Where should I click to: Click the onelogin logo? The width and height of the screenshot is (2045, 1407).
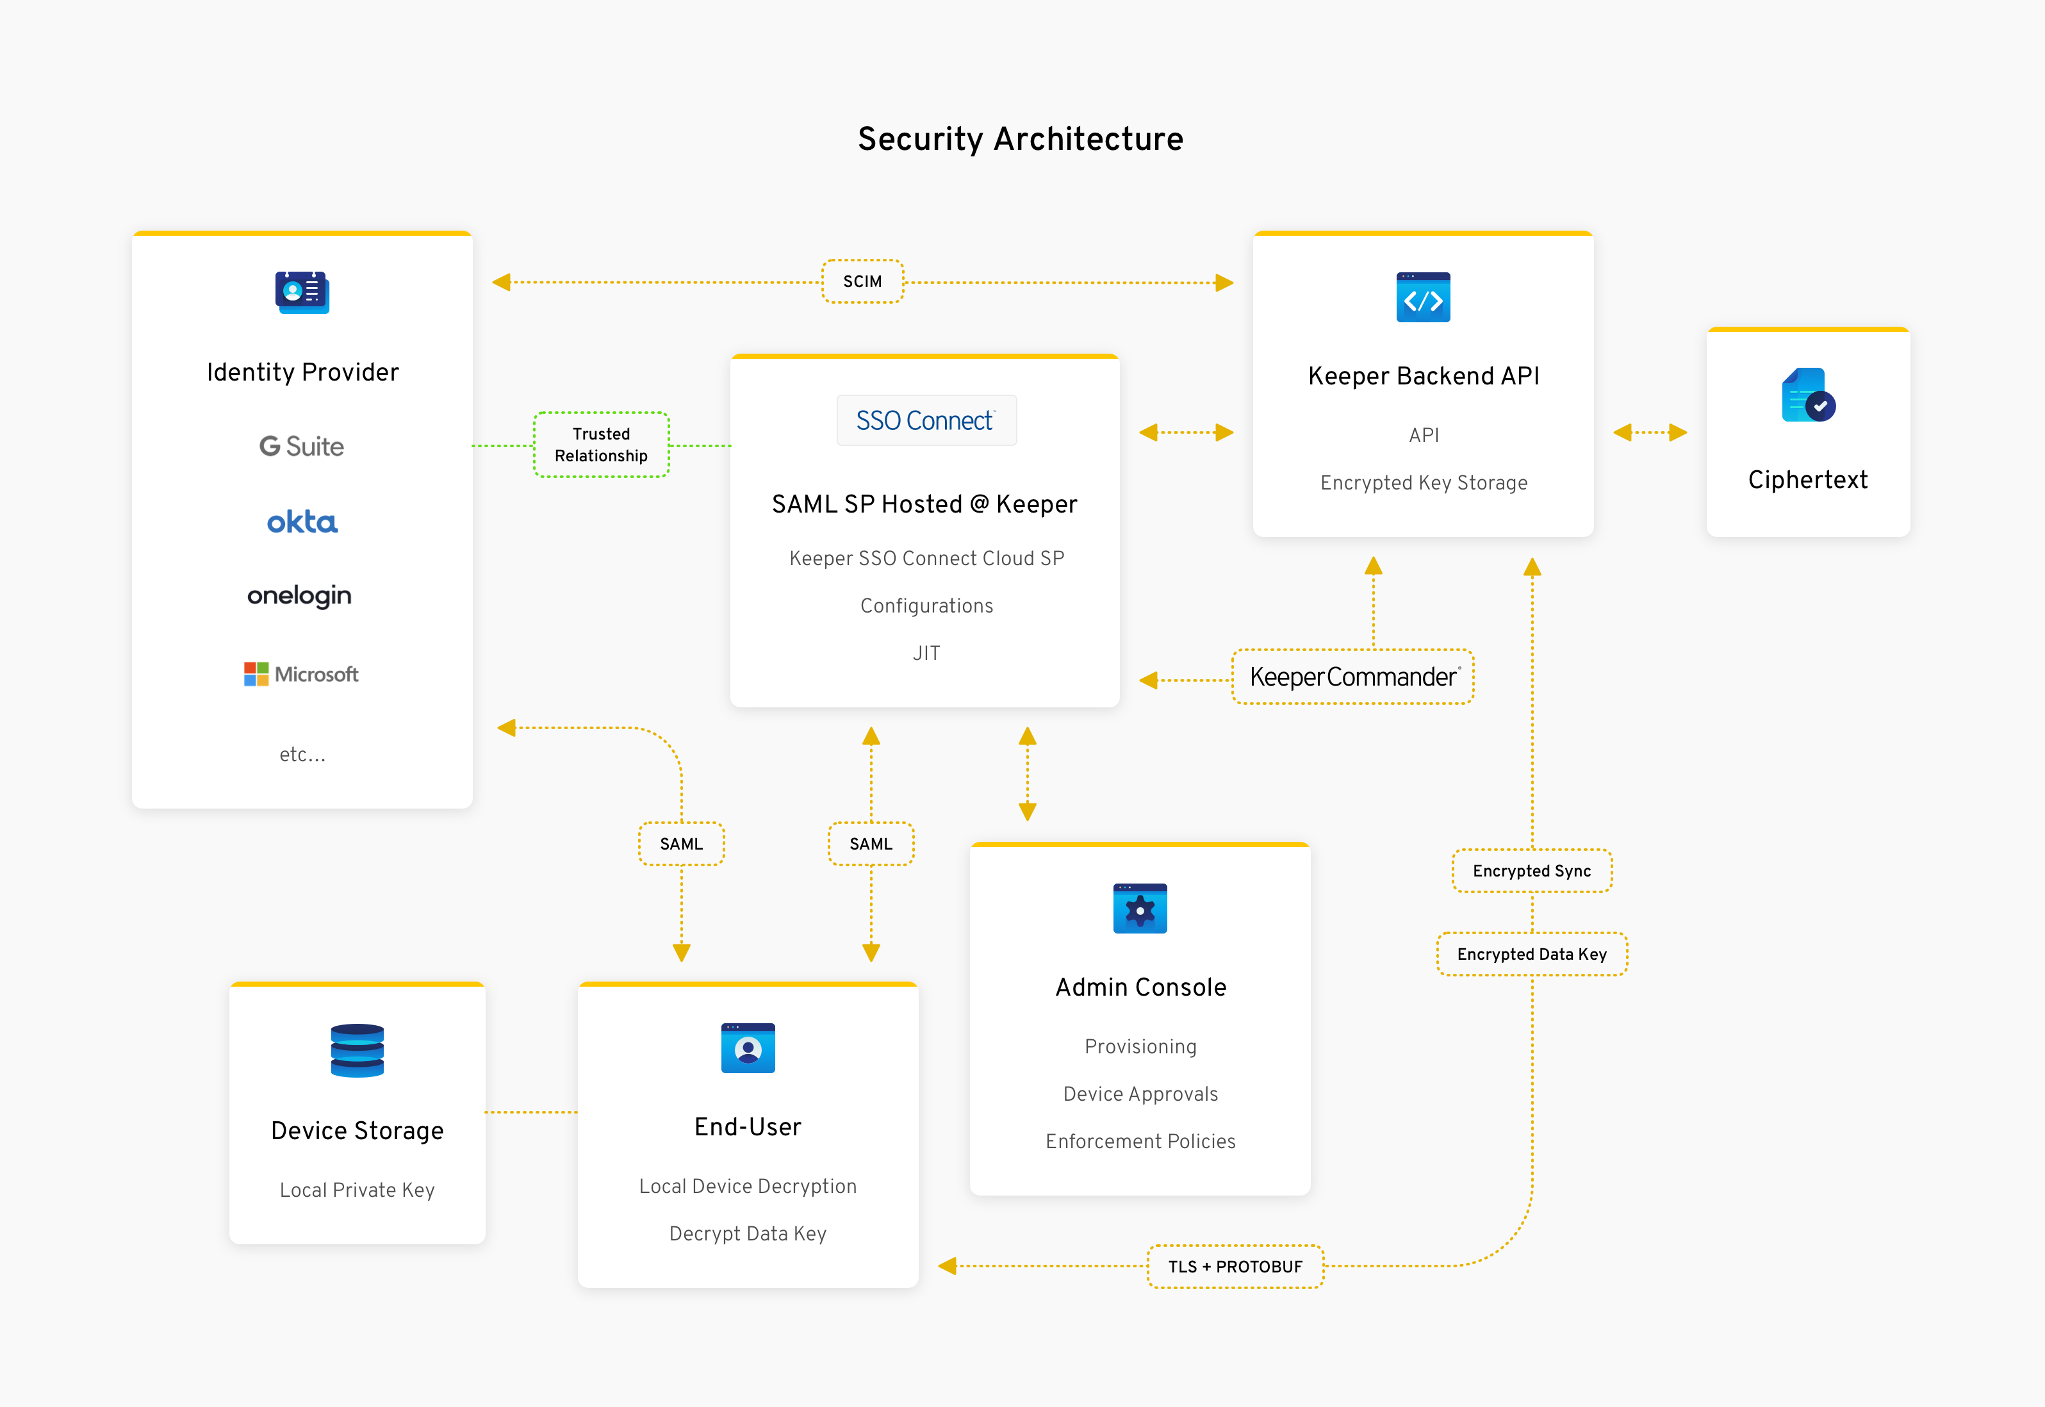(x=300, y=597)
